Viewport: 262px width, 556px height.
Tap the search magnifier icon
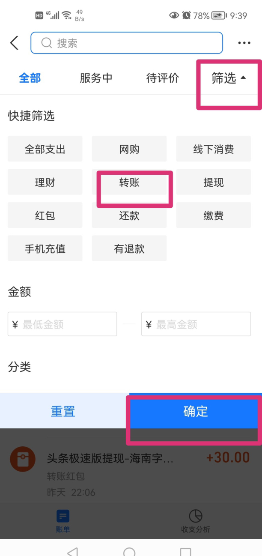tap(46, 43)
